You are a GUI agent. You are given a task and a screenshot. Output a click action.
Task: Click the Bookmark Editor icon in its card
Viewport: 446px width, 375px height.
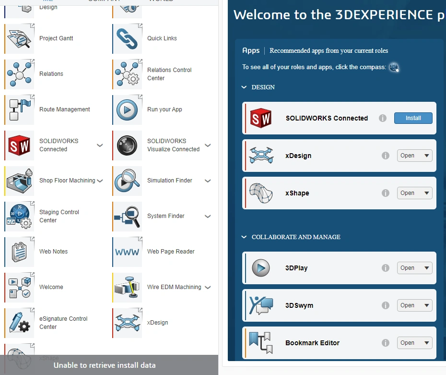point(261,343)
